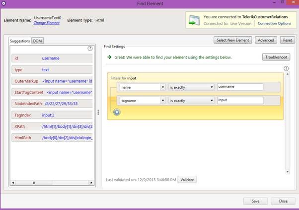The image size is (299, 210).
Task: Select the XPath suggestion row
Action: [51, 126]
